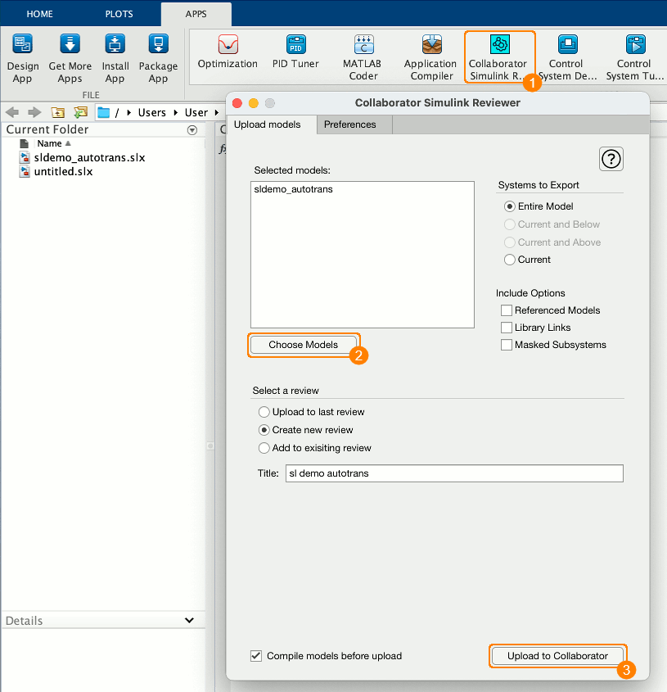This screenshot has width=667, height=692.
Task: Navigate back with the left arrow
Action: coord(12,112)
